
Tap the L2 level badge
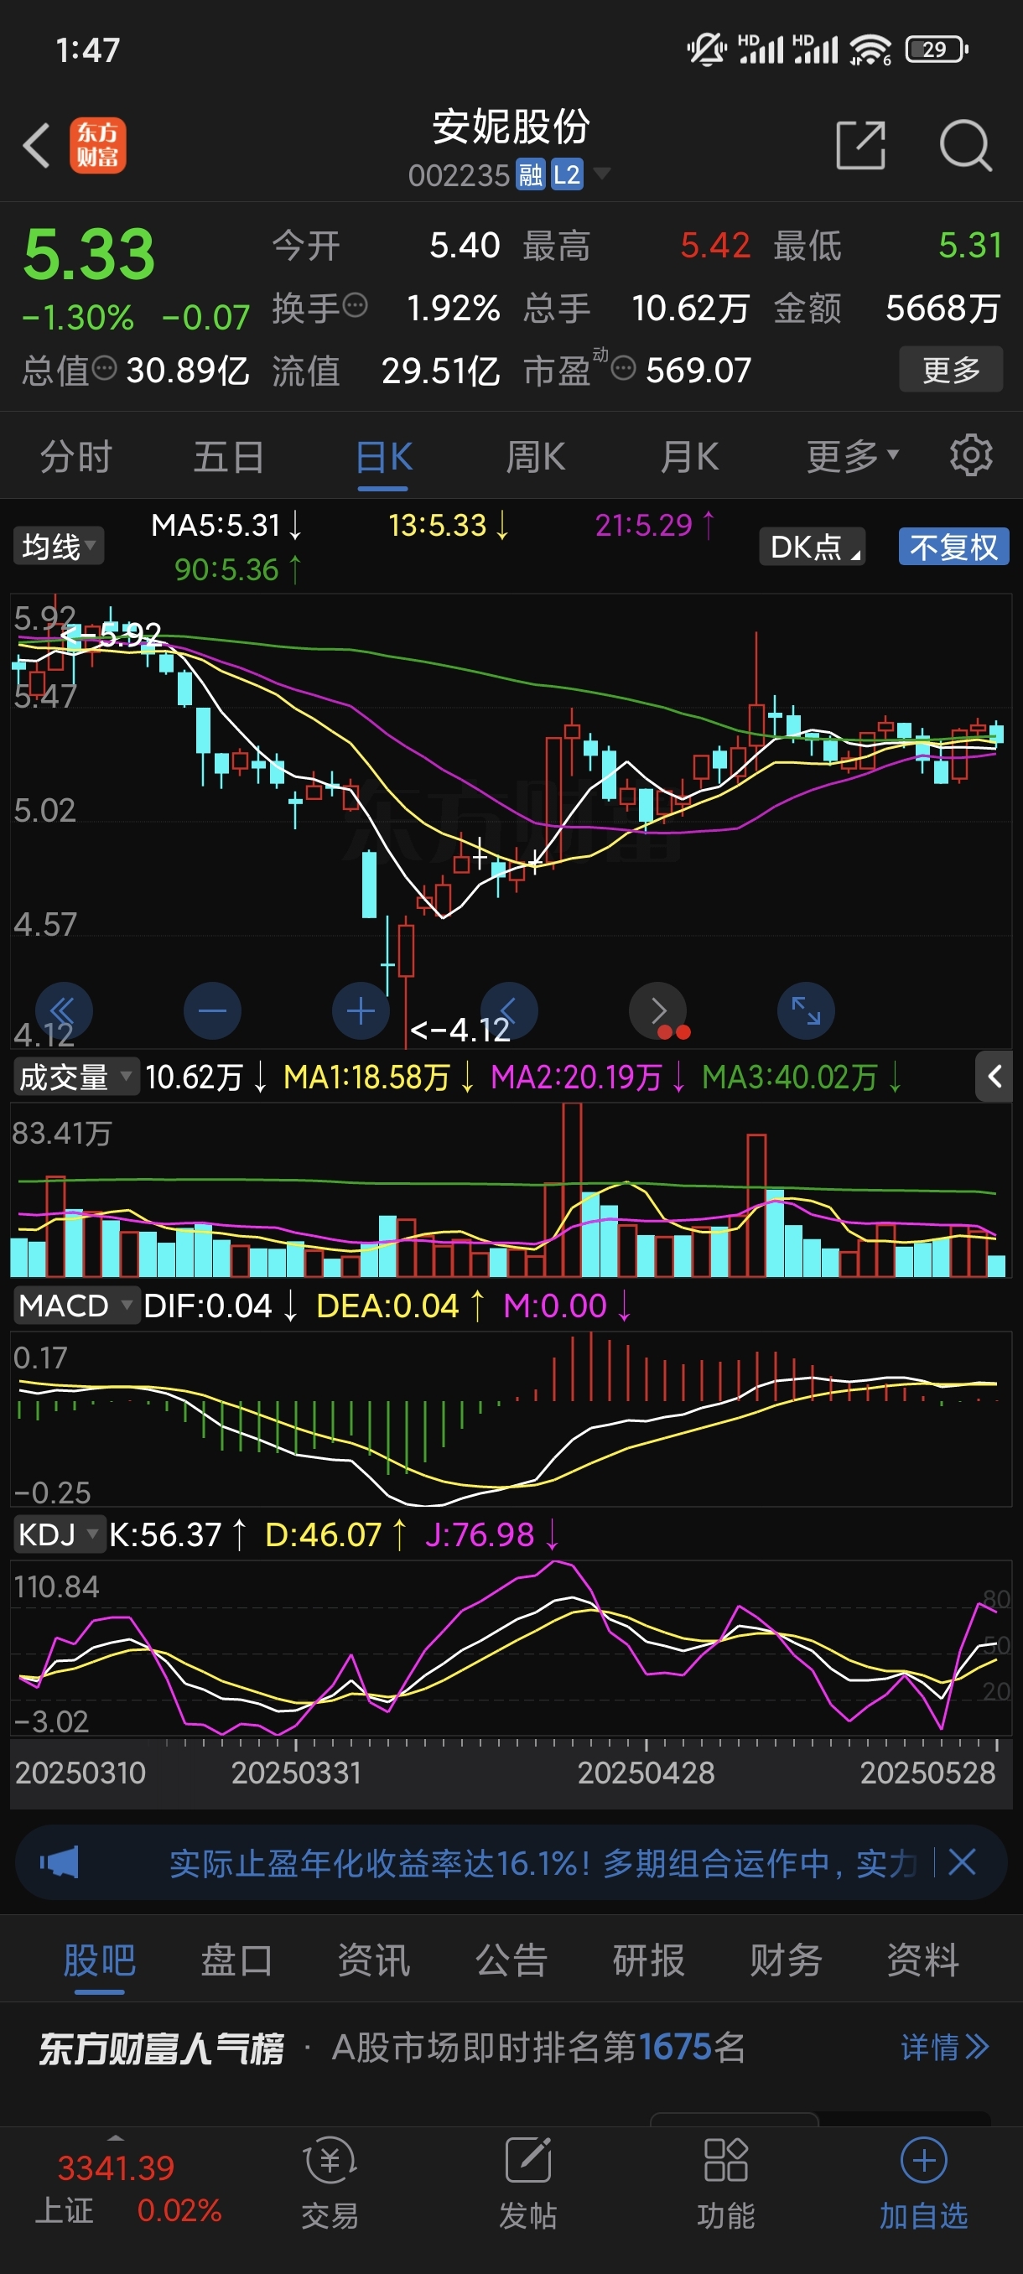[x=567, y=174]
